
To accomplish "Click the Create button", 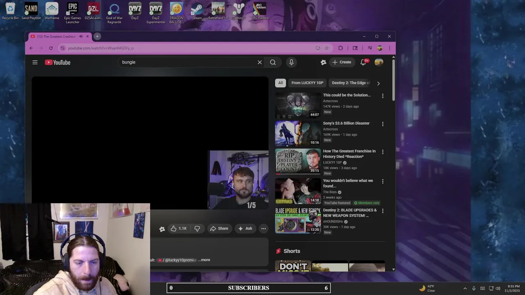I will (x=342, y=62).
